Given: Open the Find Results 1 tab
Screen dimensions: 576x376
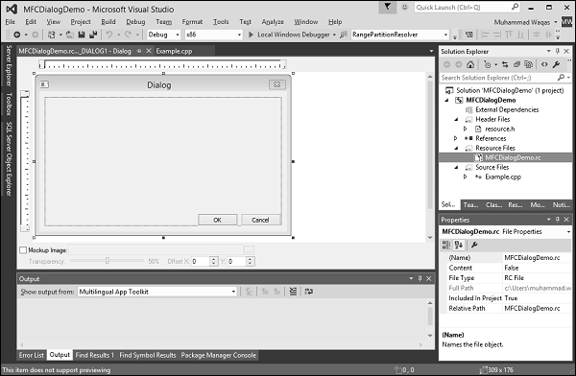Looking at the screenshot, I should (95, 355).
